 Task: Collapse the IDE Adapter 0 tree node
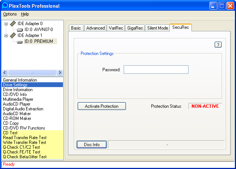click(6, 24)
